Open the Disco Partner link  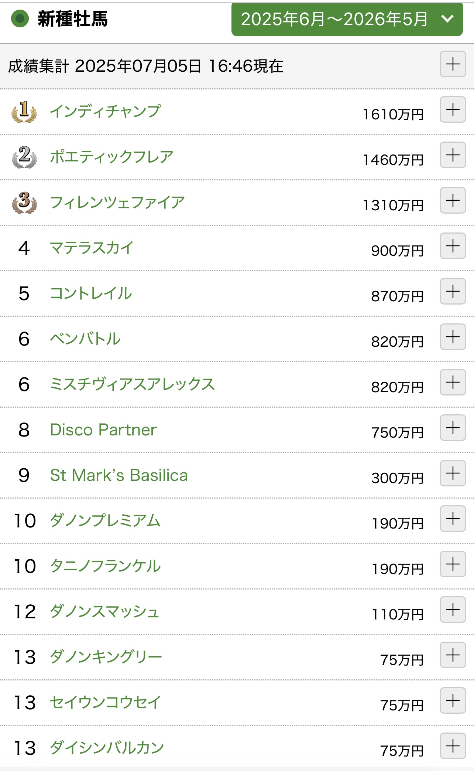tap(103, 429)
